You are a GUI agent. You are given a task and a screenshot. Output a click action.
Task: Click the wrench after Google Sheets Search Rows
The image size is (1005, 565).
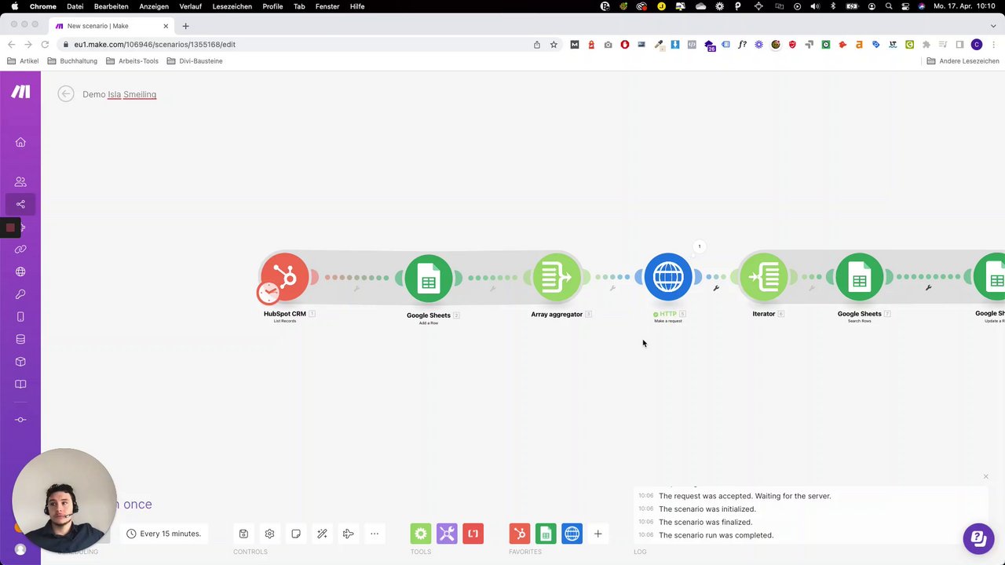(928, 288)
